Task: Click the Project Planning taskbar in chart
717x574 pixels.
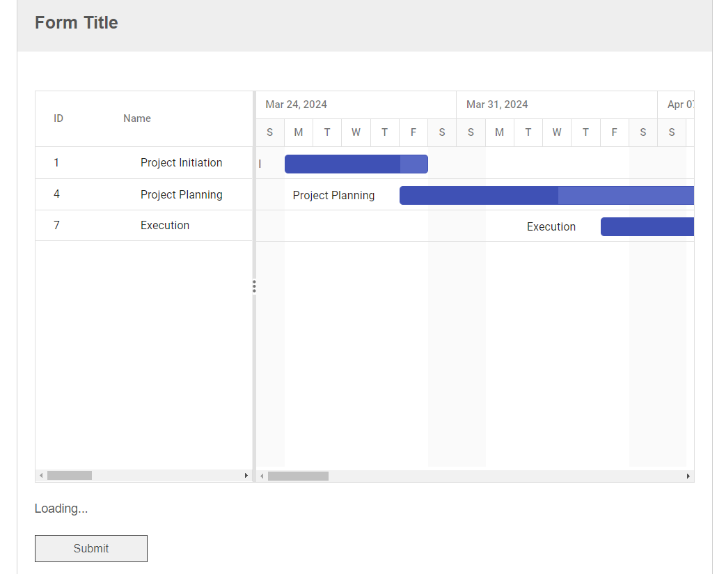Action: (546, 196)
